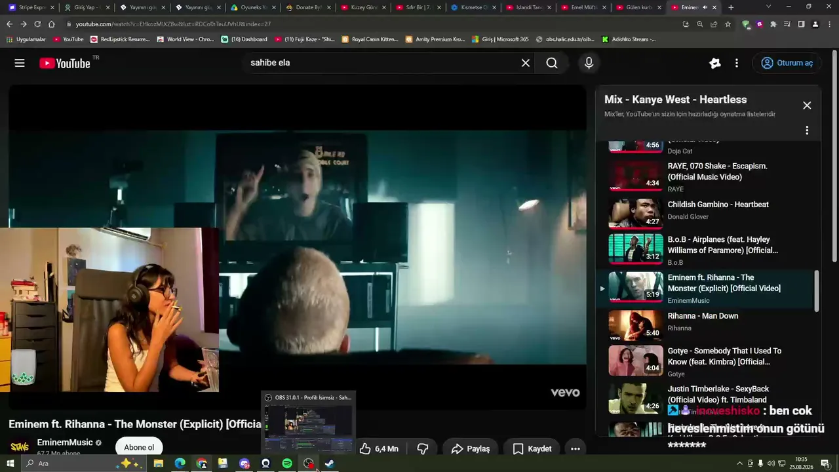Open the Adishko Stream bookmark
Image resolution: width=839 pixels, height=472 pixels.
coord(629,39)
